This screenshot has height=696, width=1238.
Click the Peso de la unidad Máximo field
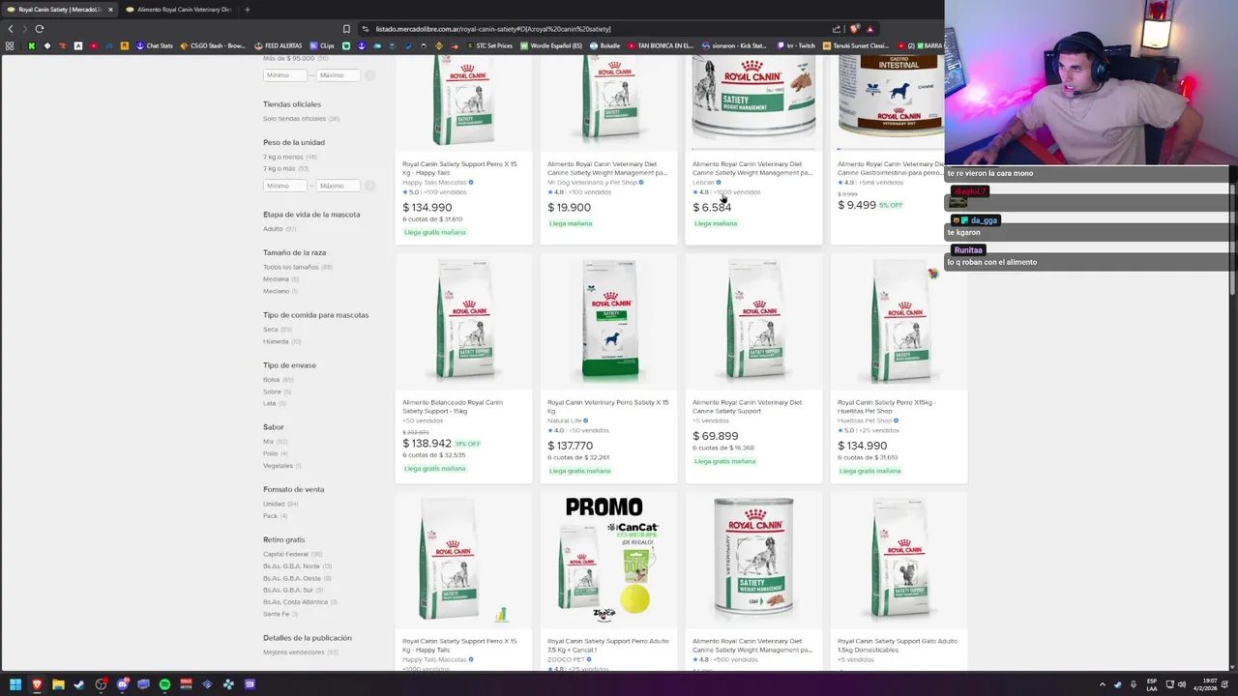(x=339, y=186)
